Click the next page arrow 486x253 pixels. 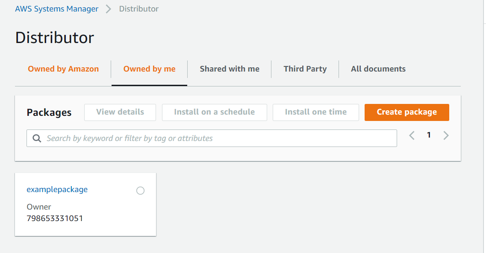point(446,135)
